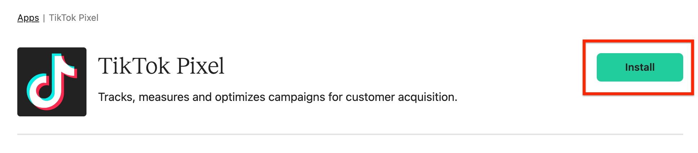Viewport: 698px width, 153px height.
Task: Click the 'Install' label text
Action: [x=640, y=67]
